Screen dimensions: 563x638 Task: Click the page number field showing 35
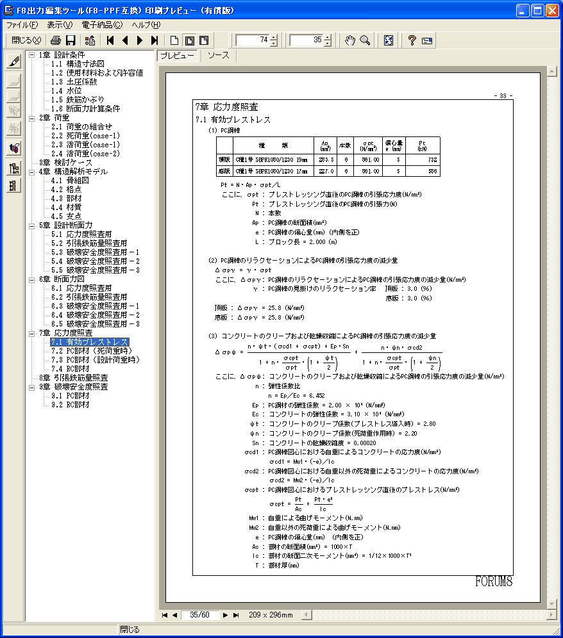coord(307,40)
